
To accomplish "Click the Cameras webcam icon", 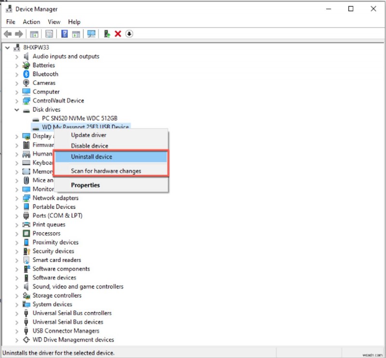I will coord(26,83).
